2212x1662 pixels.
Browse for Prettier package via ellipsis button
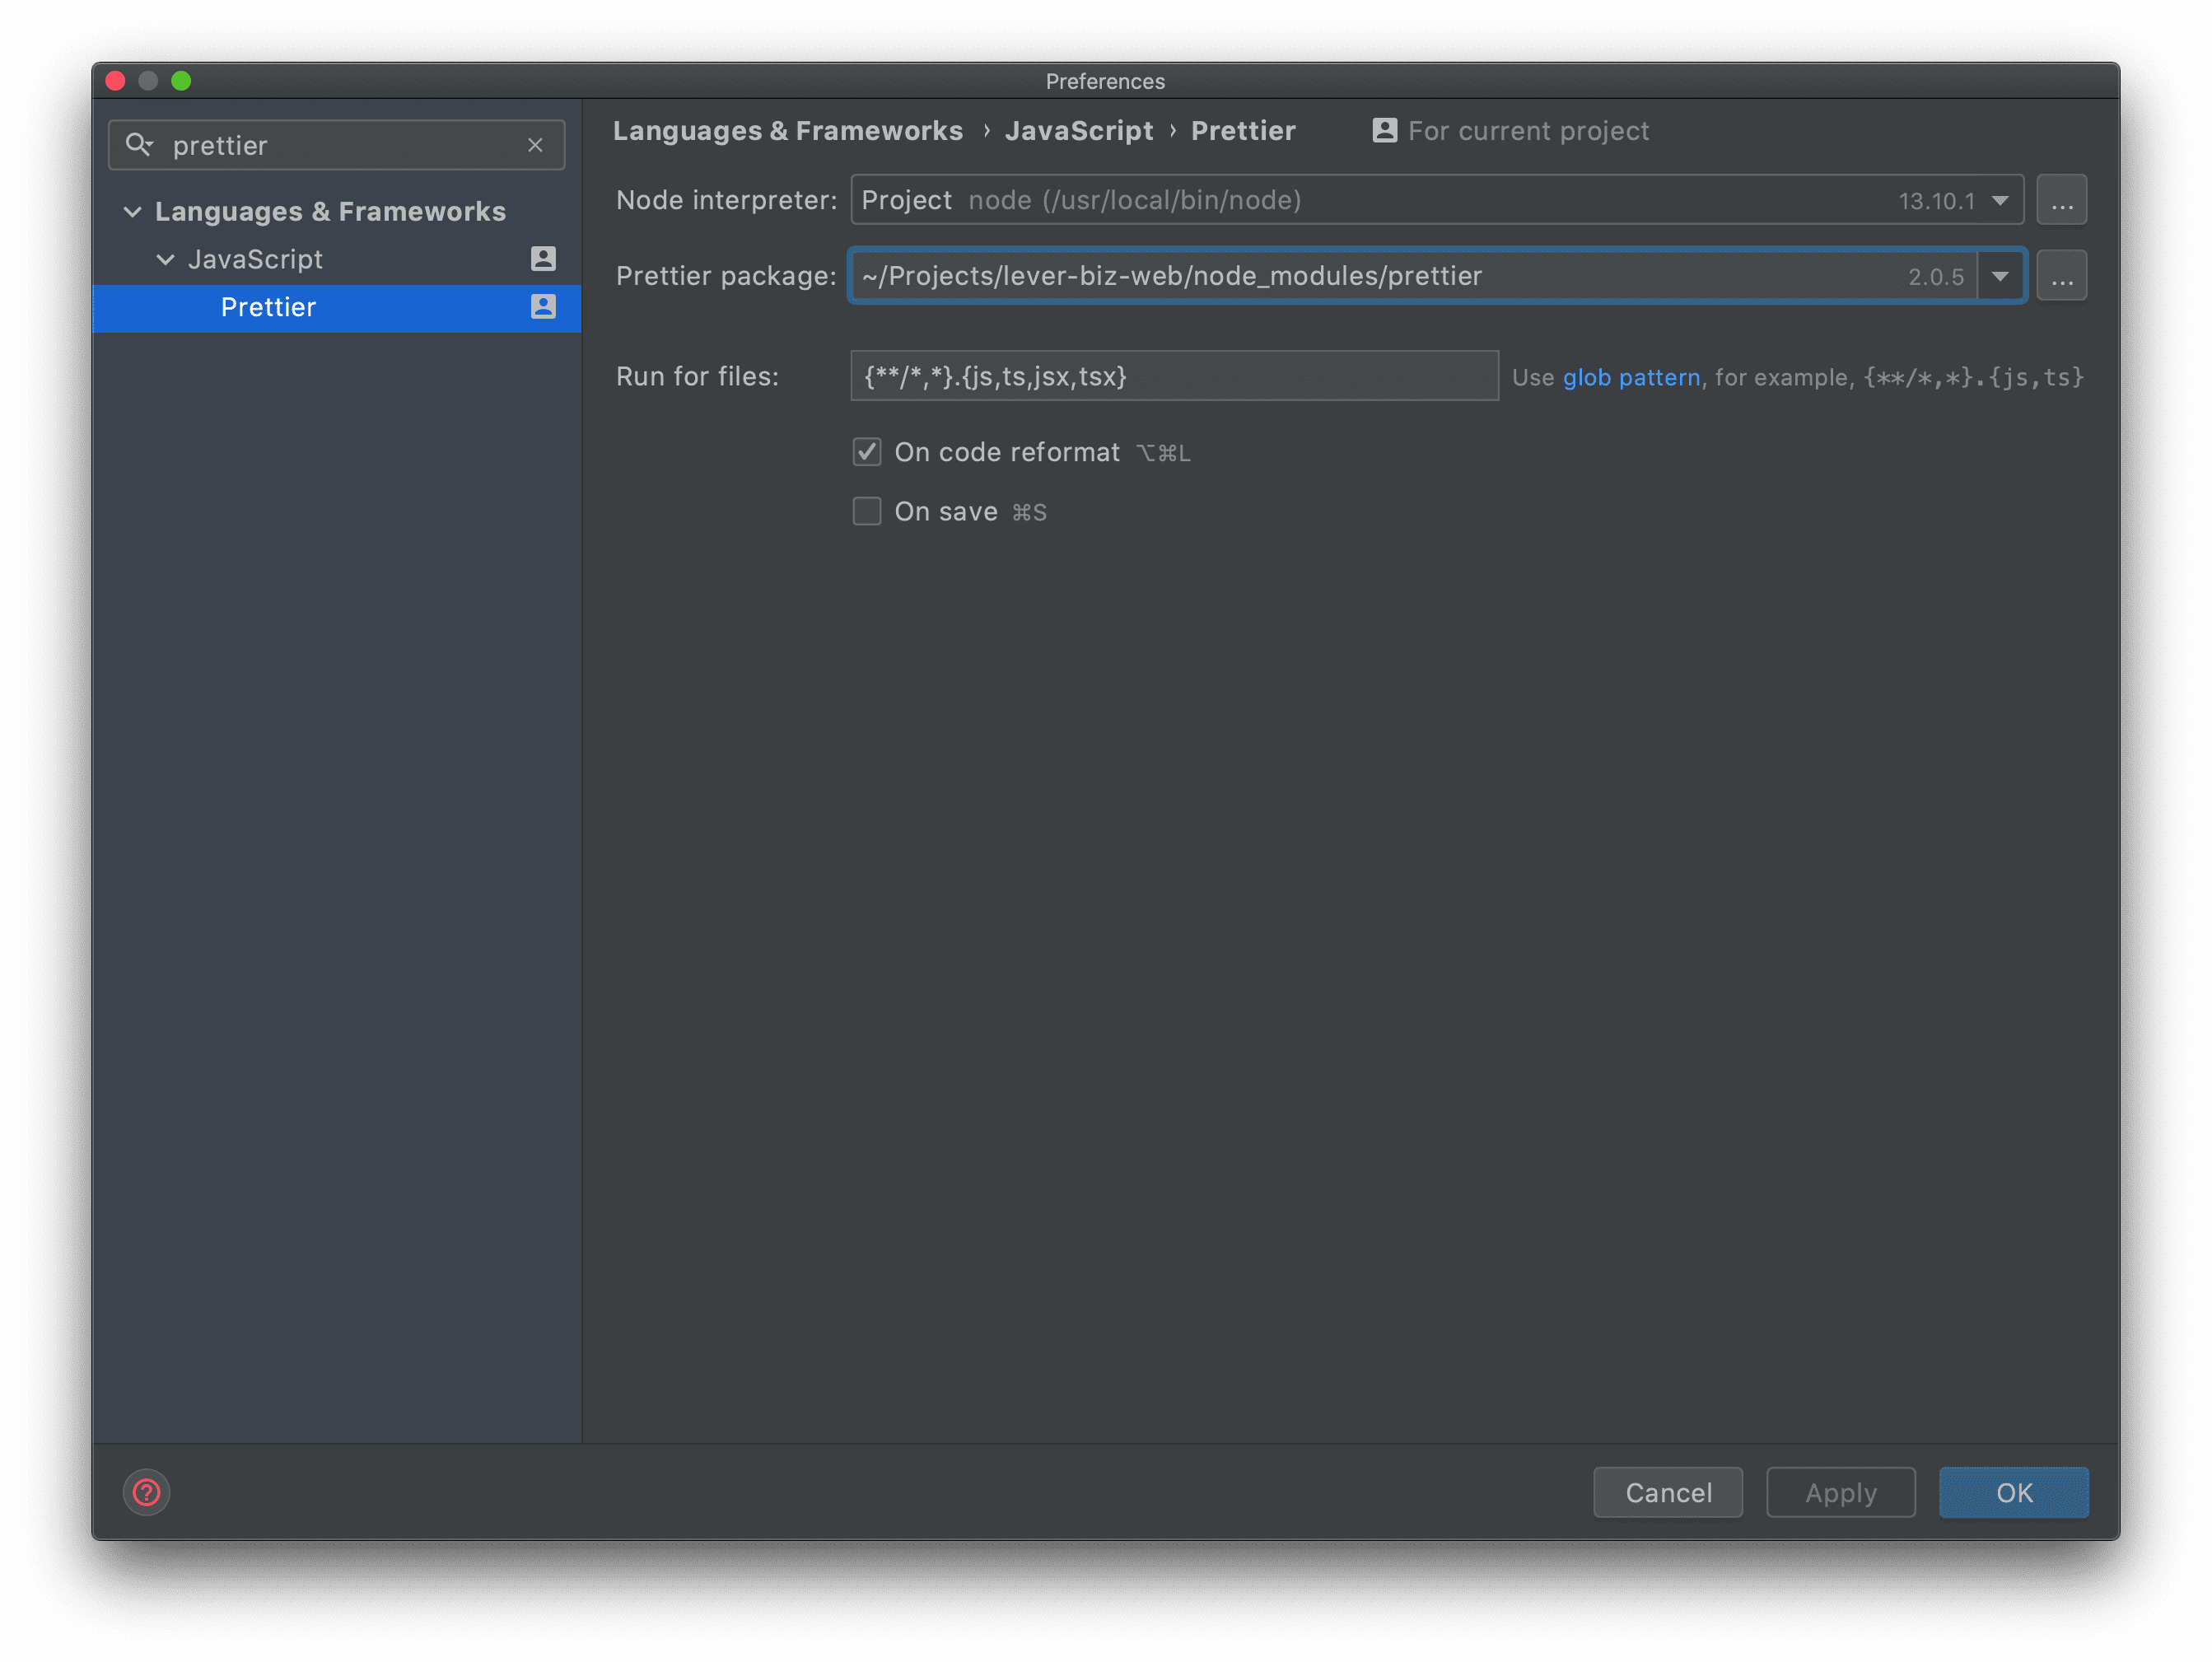click(2061, 276)
